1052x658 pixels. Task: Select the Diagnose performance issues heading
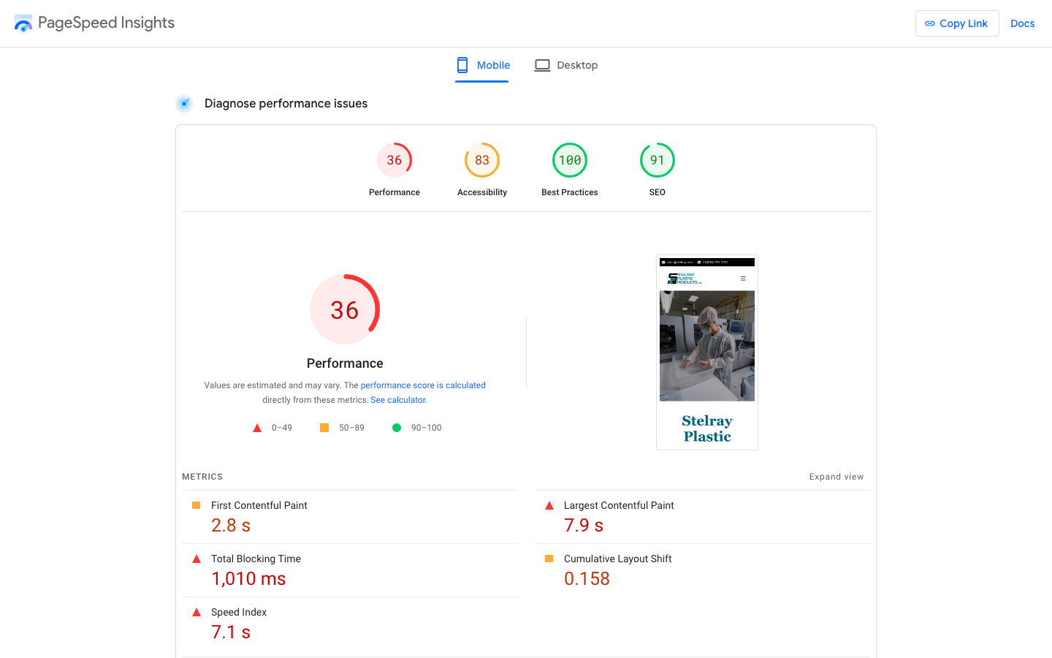point(286,104)
